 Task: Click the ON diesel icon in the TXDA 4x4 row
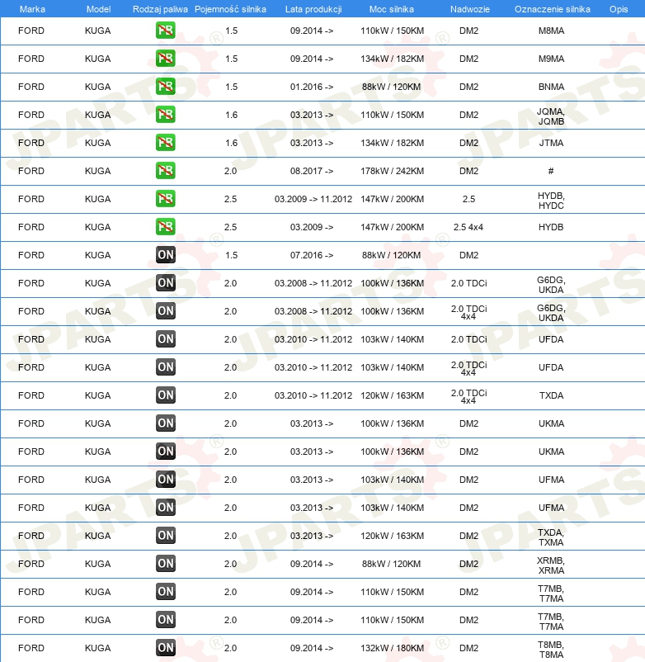(x=165, y=395)
